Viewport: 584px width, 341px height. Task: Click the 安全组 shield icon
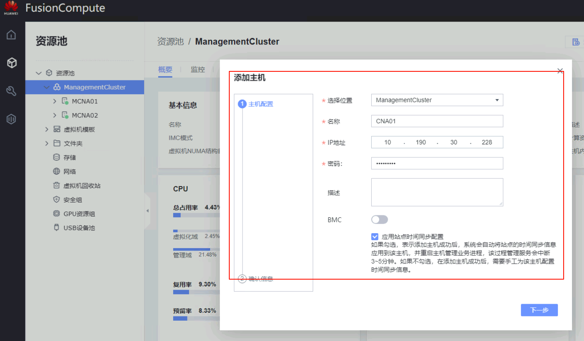click(x=56, y=200)
